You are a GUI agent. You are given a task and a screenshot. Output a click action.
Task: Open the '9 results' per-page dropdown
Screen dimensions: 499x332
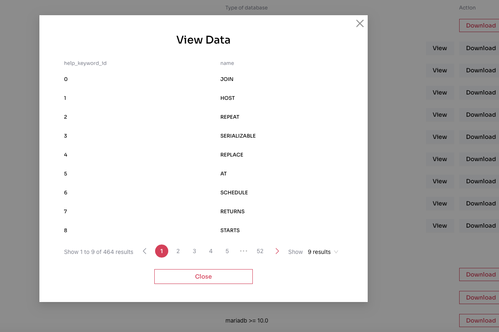[x=323, y=252]
